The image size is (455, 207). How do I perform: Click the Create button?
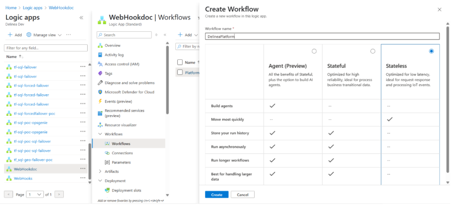217,195
